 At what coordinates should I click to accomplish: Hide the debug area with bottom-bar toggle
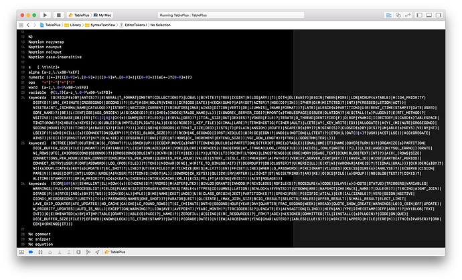point(21,252)
